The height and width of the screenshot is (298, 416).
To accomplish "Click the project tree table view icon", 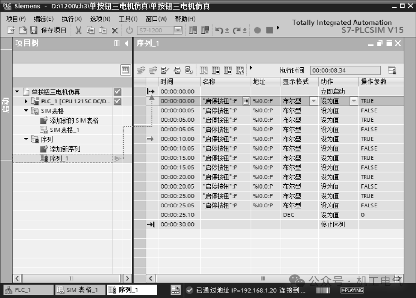I will (x=125, y=70).
